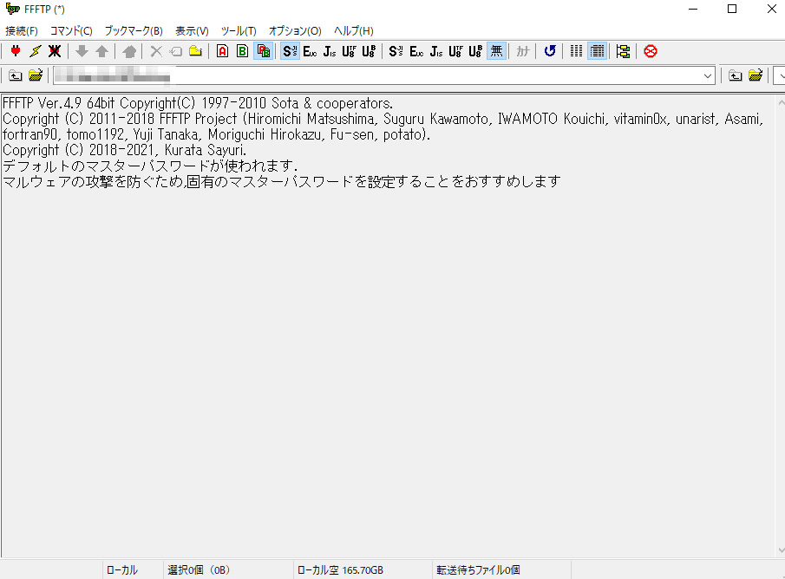
Task: Click the red plug Connect icon
Action: coord(16,51)
